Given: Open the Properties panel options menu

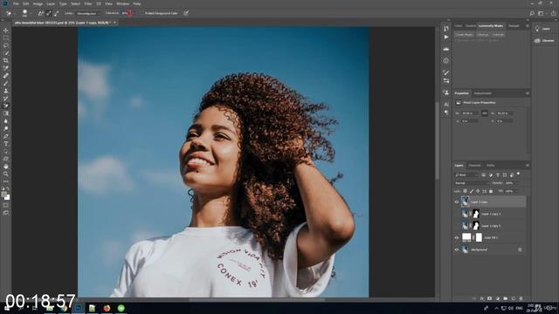Looking at the screenshot, I should click(528, 93).
